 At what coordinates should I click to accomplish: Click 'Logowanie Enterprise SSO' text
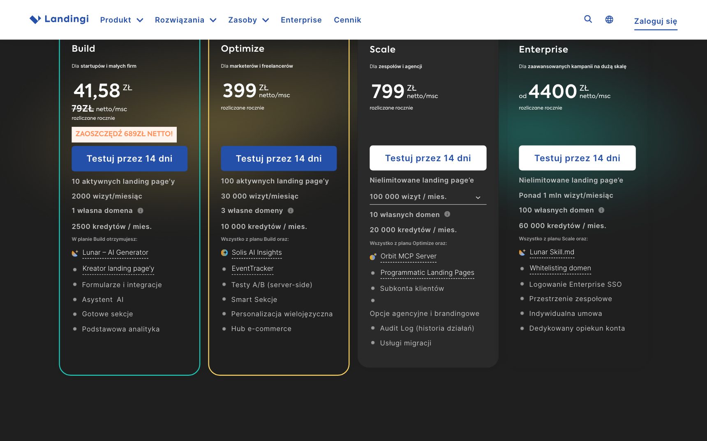pos(575,284)
